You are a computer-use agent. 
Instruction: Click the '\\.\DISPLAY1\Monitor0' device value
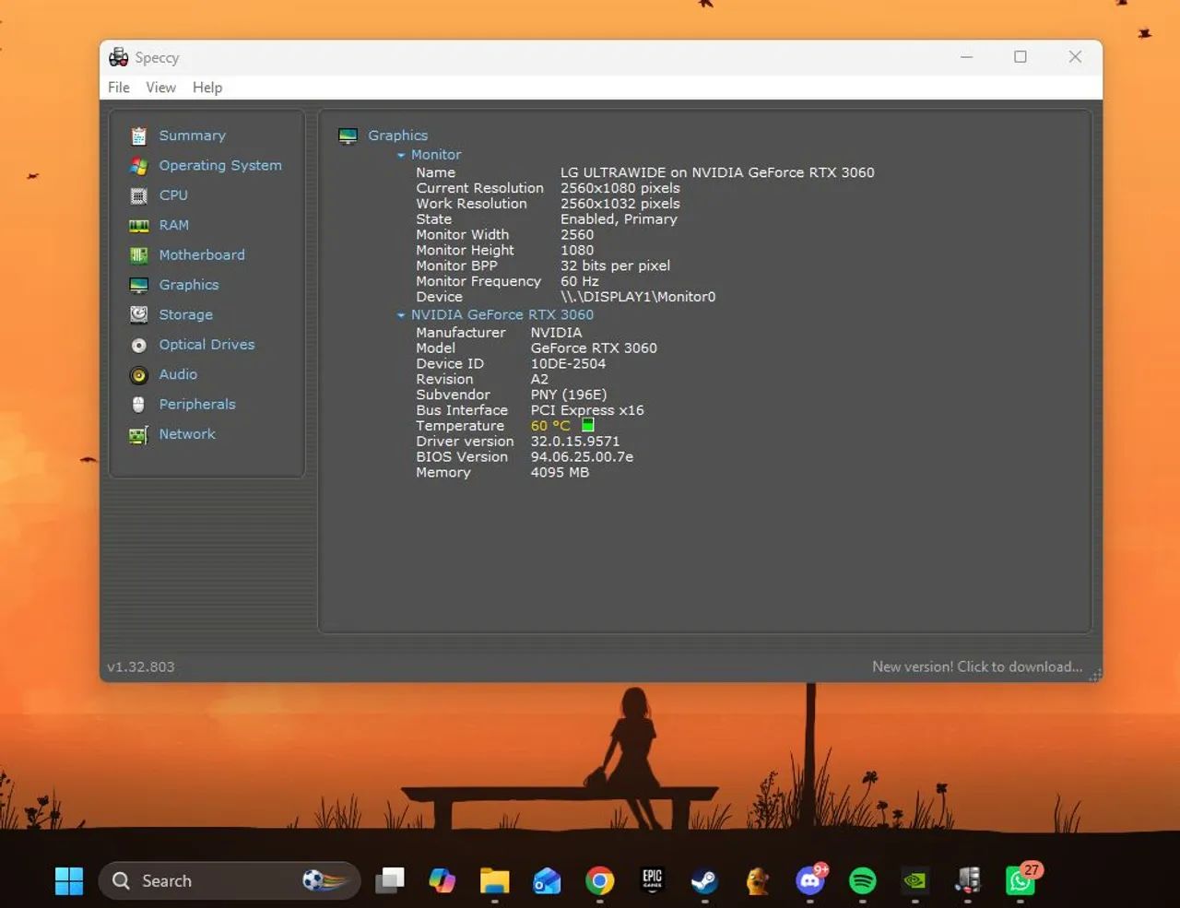tap(638, 297)
